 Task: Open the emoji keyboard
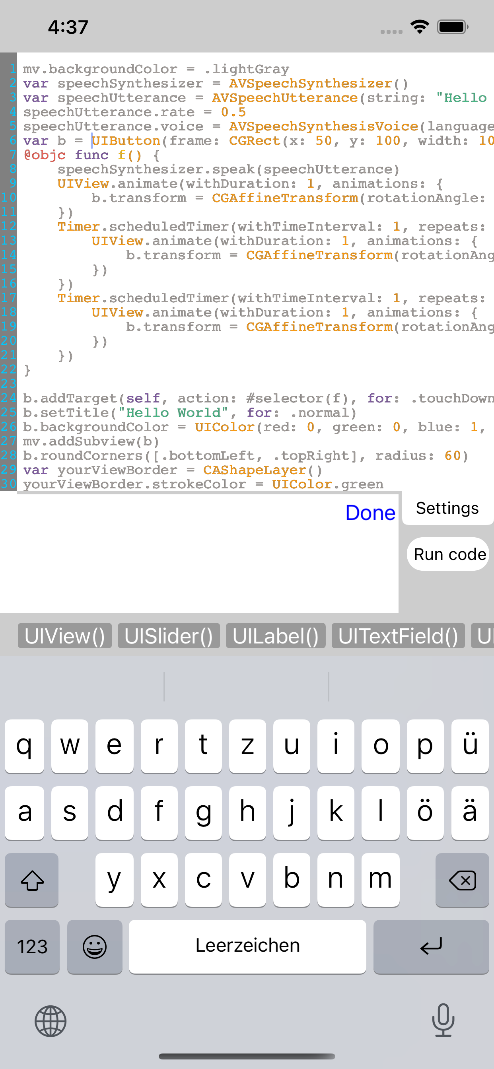click(x=95, y=947)
